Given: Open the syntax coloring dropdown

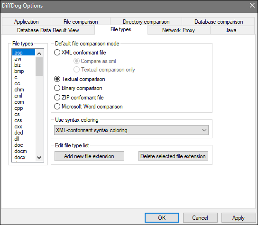Looking at the screenshot, I should pos(131,130).
